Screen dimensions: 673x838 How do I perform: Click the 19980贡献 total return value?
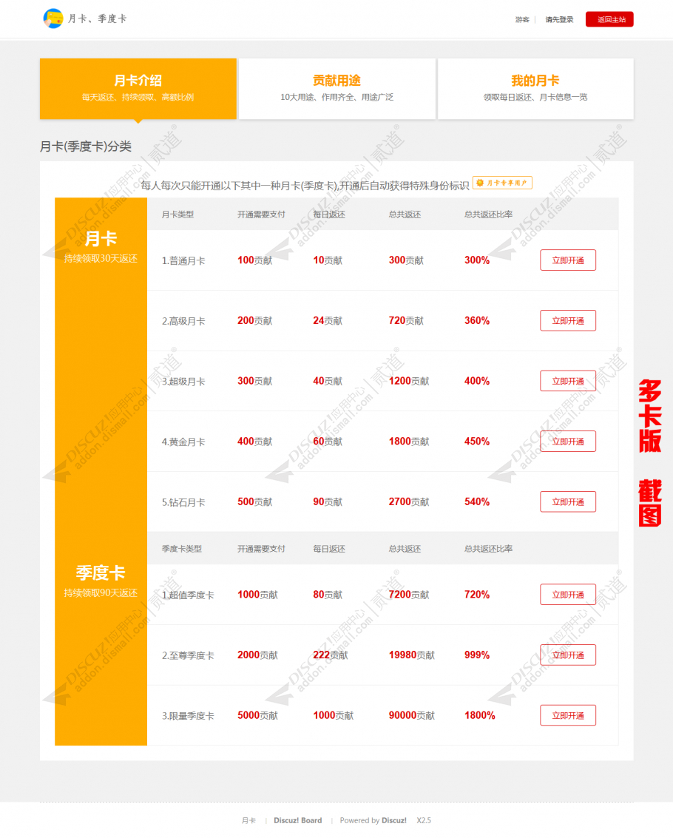point(412,655)
